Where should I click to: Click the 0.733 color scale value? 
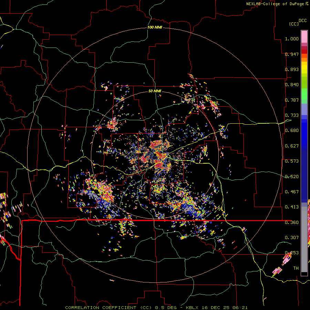click(292, 115)
